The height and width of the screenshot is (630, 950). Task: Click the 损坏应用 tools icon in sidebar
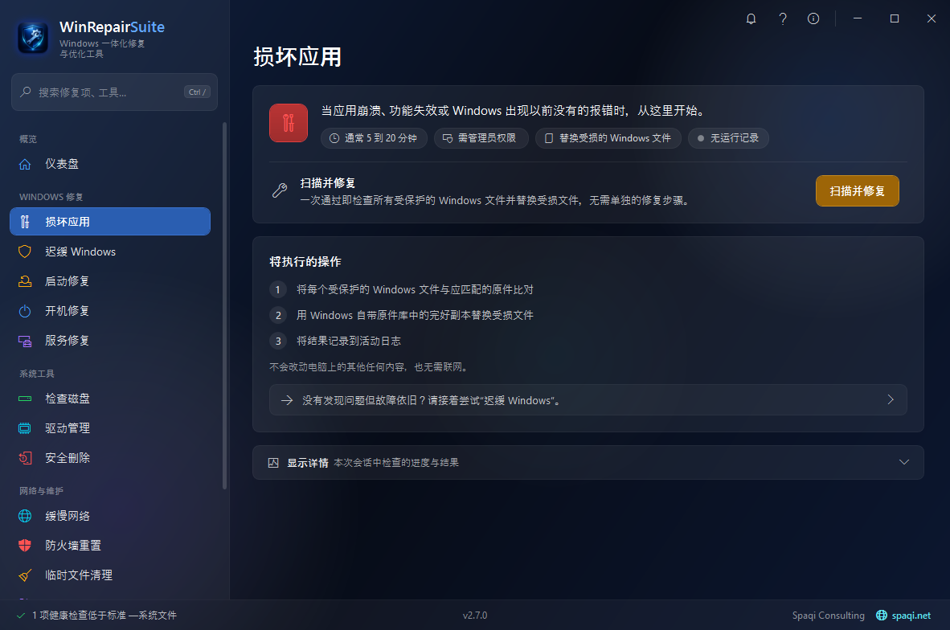click(25, 222)
